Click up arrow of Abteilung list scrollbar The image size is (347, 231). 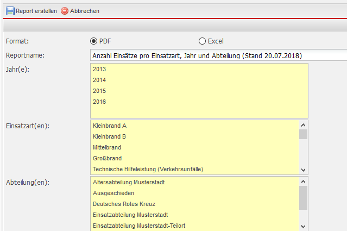303,181
